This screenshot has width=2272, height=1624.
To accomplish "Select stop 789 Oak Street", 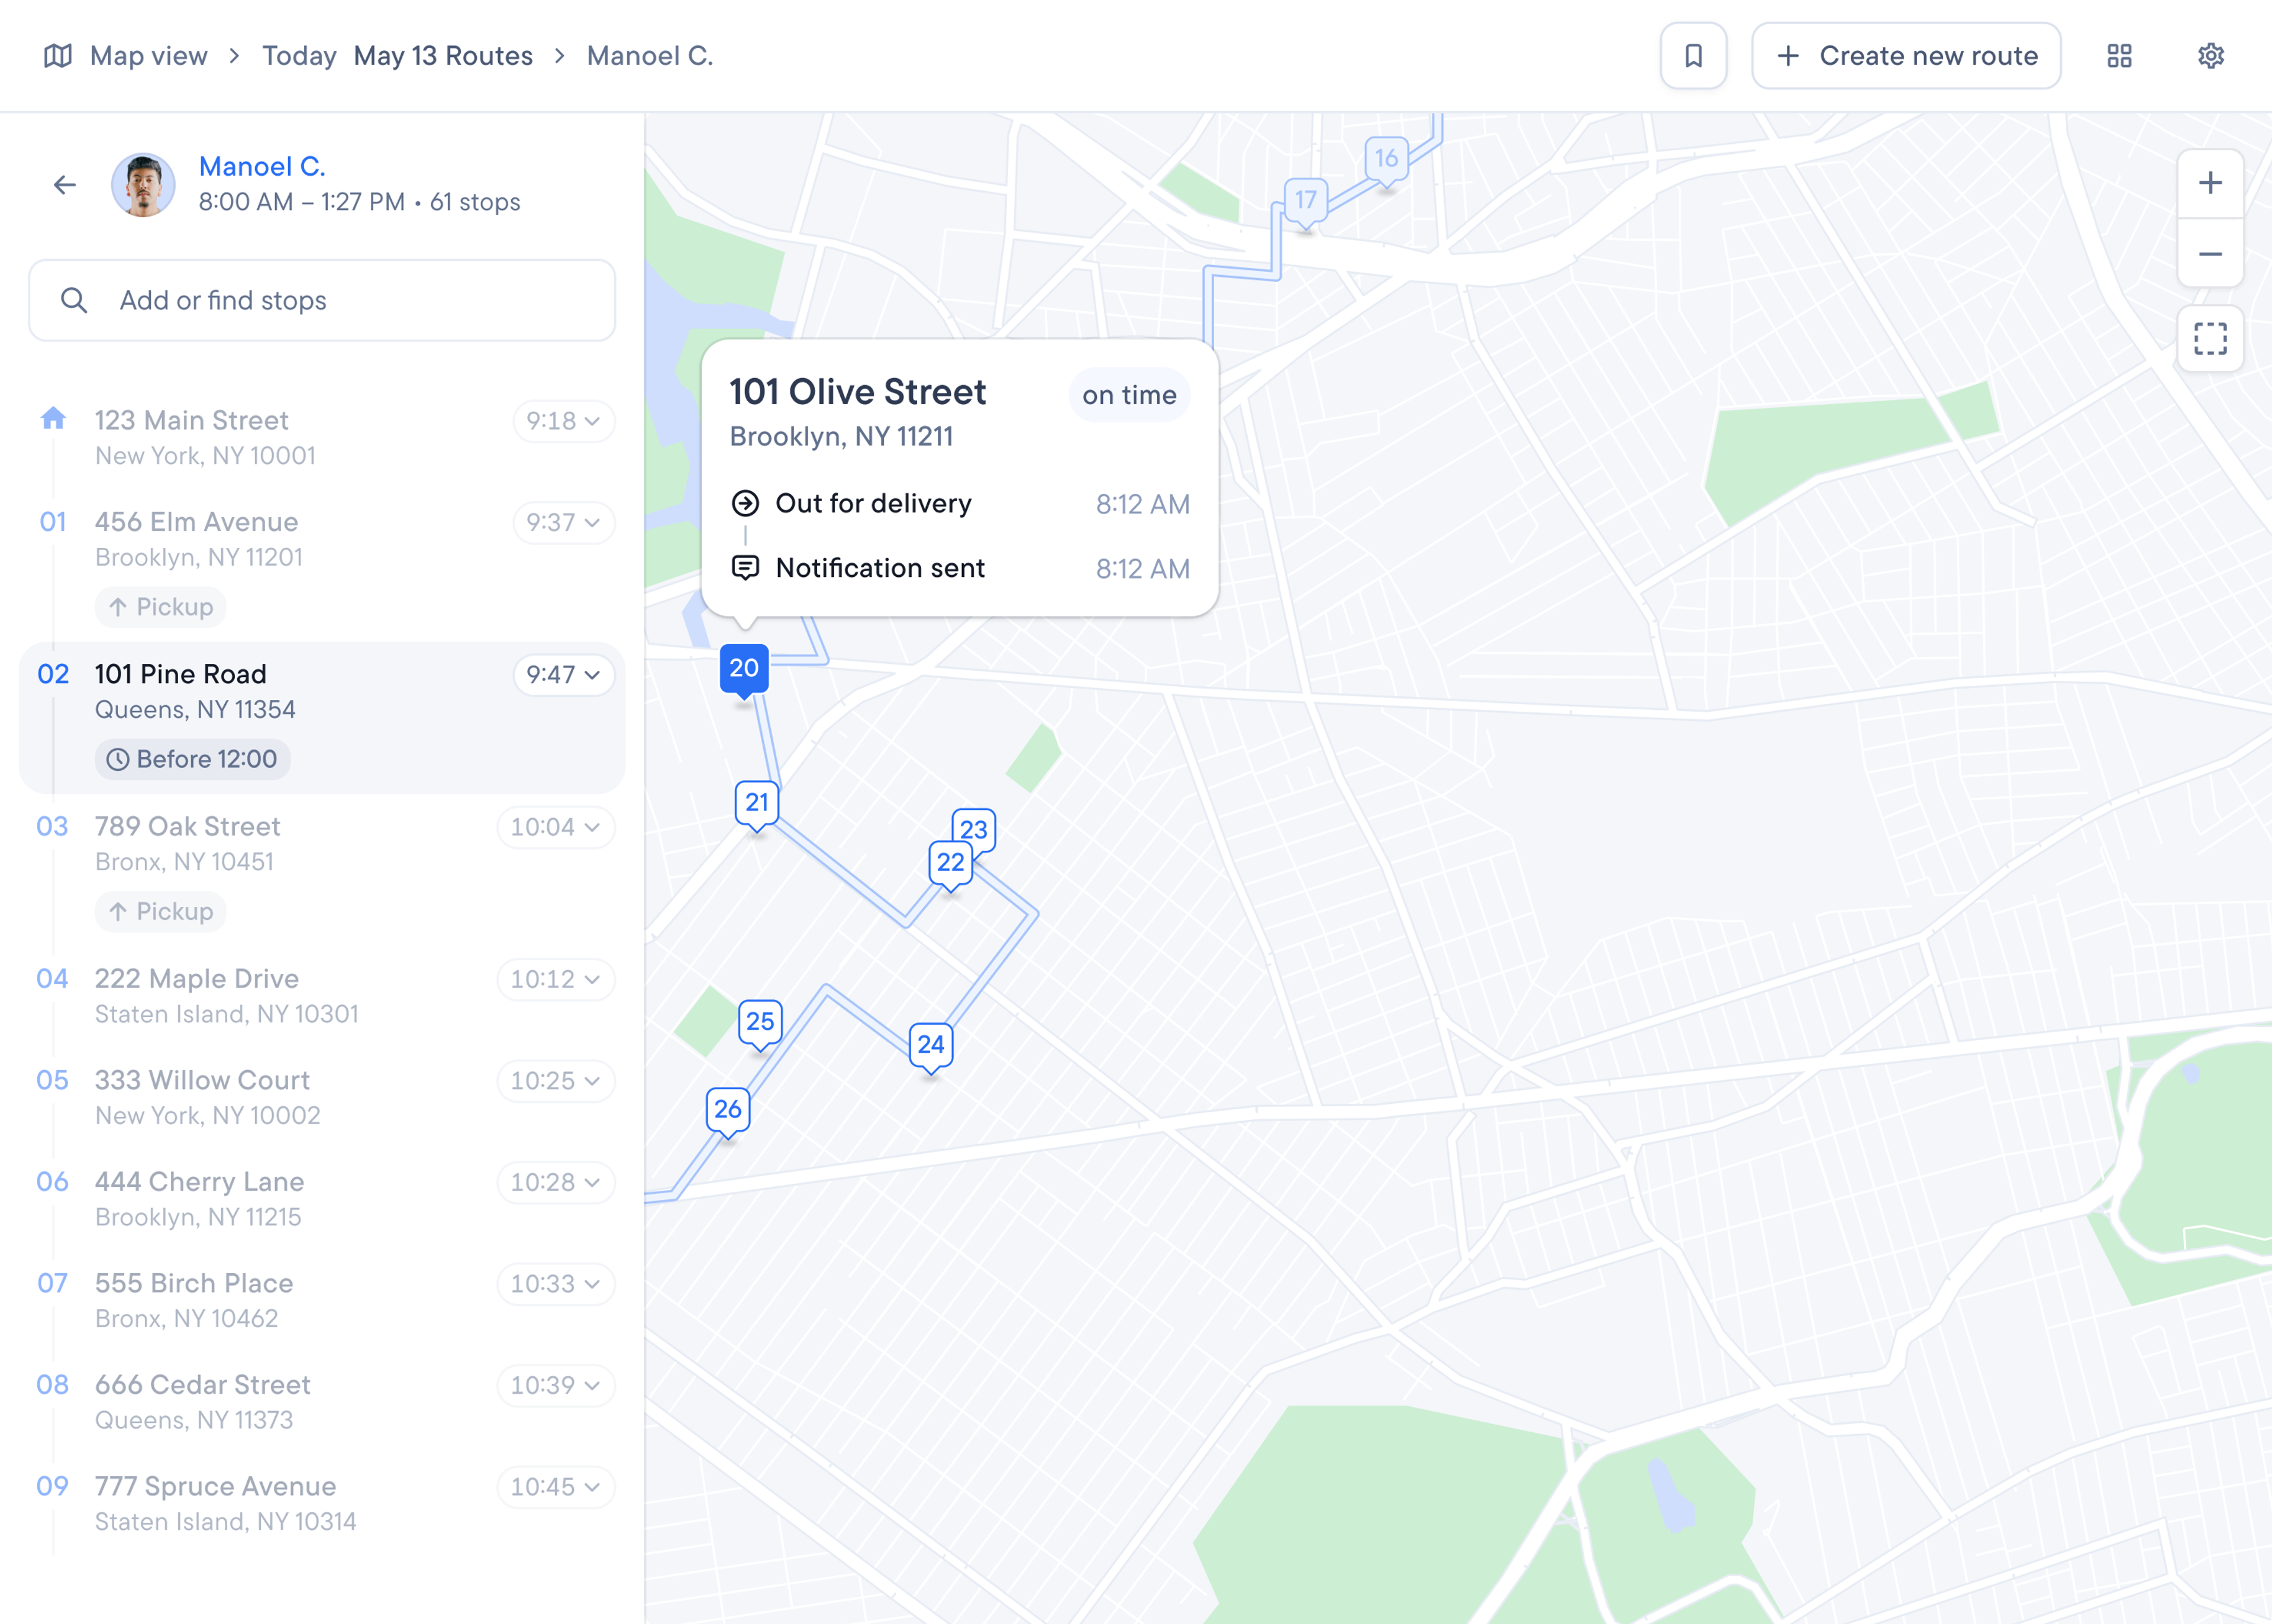I will [322, 869].
